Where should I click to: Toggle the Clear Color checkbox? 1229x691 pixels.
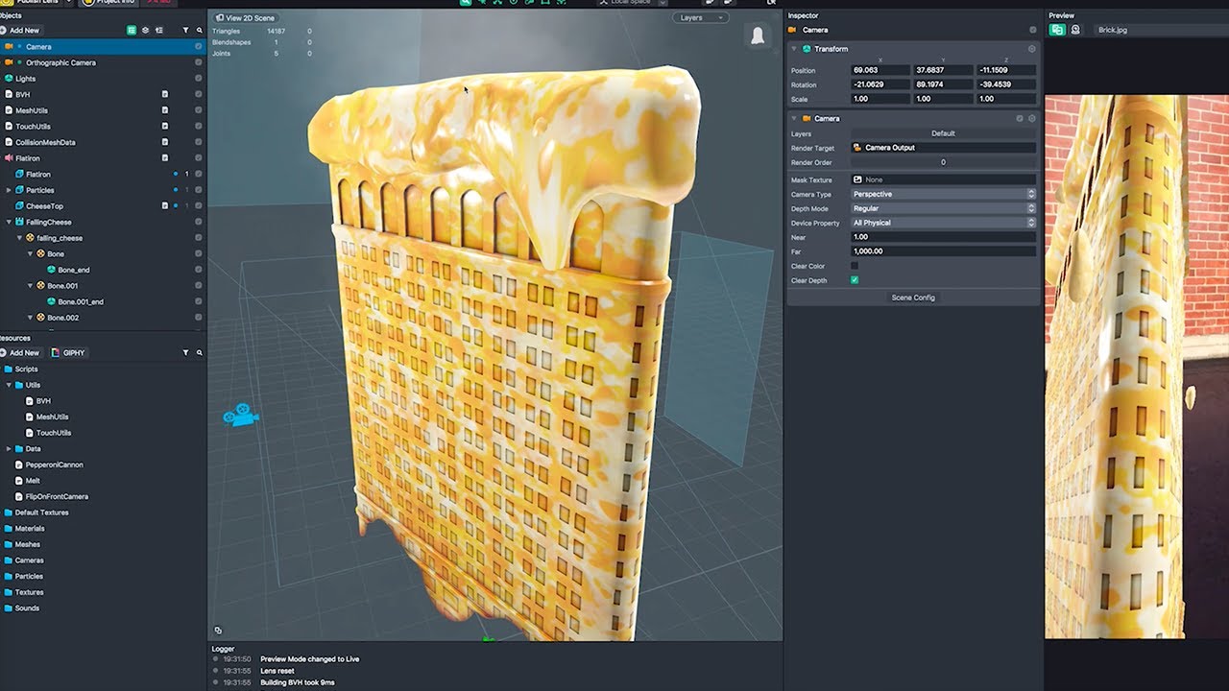pyautogui.click(x=855, y=266)
